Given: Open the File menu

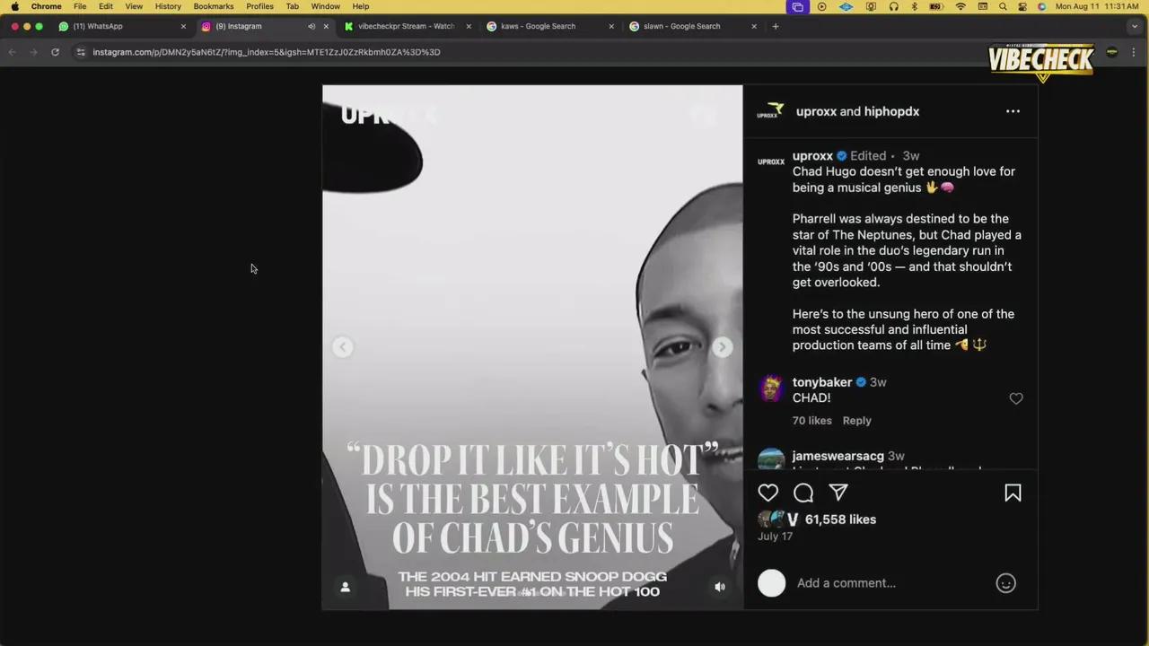Looking at the screenshot, I should coord(80,6).
